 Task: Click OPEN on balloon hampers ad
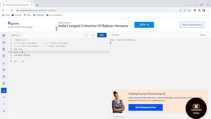point(144,25)
